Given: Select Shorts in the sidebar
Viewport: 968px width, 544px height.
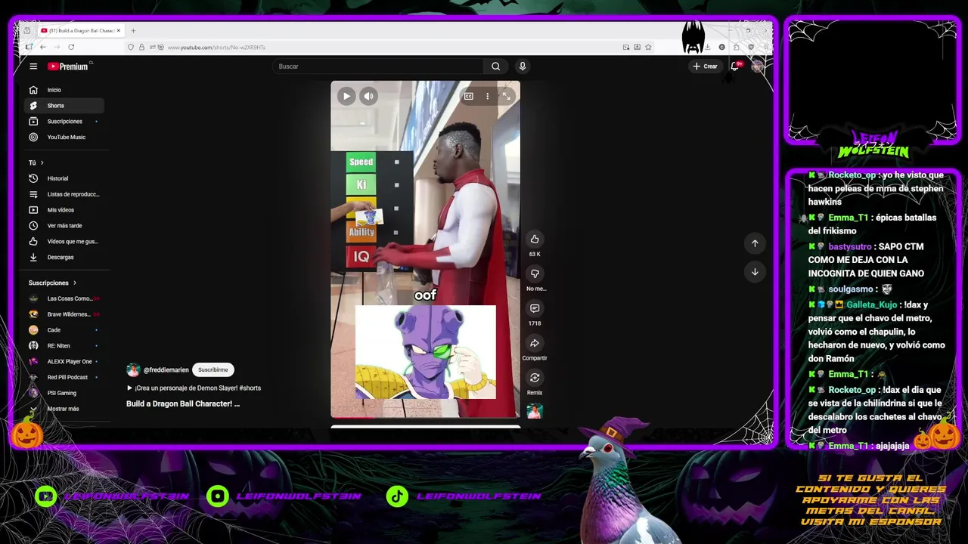Looking at the screenshot, I should [x=64, y=106].
